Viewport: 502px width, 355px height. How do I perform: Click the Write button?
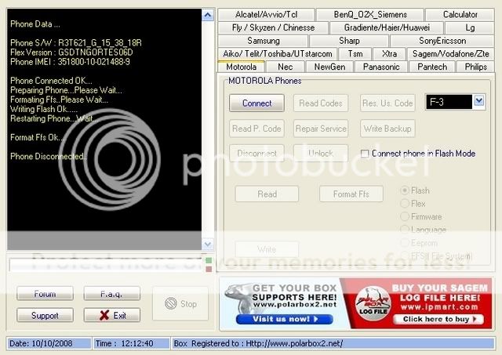(x=267, y=249)
